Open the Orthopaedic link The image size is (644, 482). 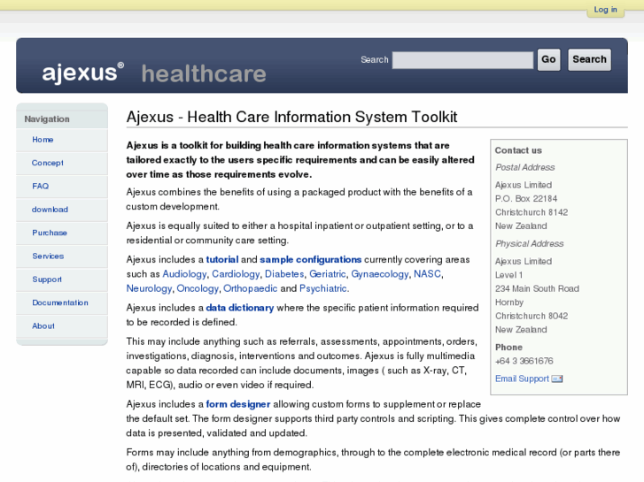(250, 288)
